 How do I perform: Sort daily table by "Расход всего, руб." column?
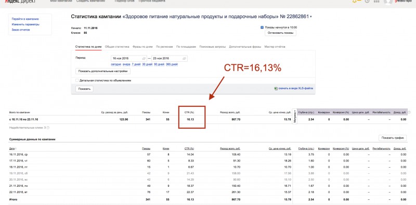point(230,149)
